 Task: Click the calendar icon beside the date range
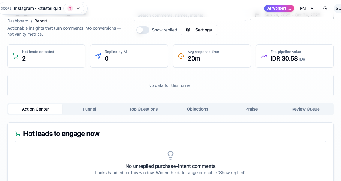[257, 15]
